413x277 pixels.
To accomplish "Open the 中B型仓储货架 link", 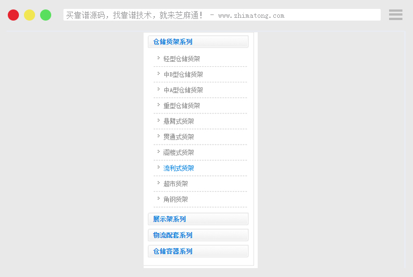I will click(x=183, y=75).
